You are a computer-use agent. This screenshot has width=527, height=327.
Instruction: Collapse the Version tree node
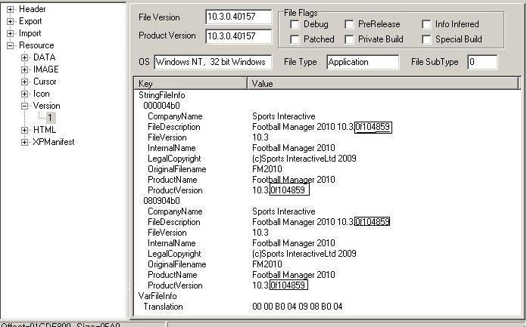pyautogui.click(x=25, y=106)
